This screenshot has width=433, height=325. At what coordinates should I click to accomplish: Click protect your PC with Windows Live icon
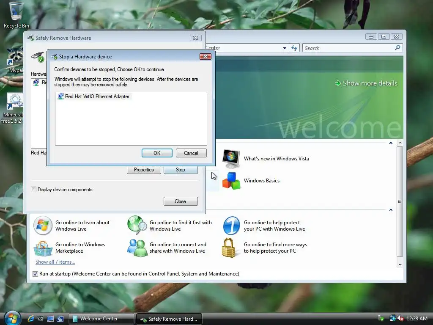[x=231, y=226]
